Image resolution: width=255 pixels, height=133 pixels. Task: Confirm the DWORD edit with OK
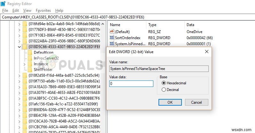tap(170, 102)
